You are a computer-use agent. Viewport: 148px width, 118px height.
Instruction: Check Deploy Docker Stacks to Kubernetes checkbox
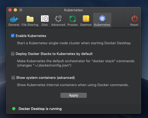point(13,54)
